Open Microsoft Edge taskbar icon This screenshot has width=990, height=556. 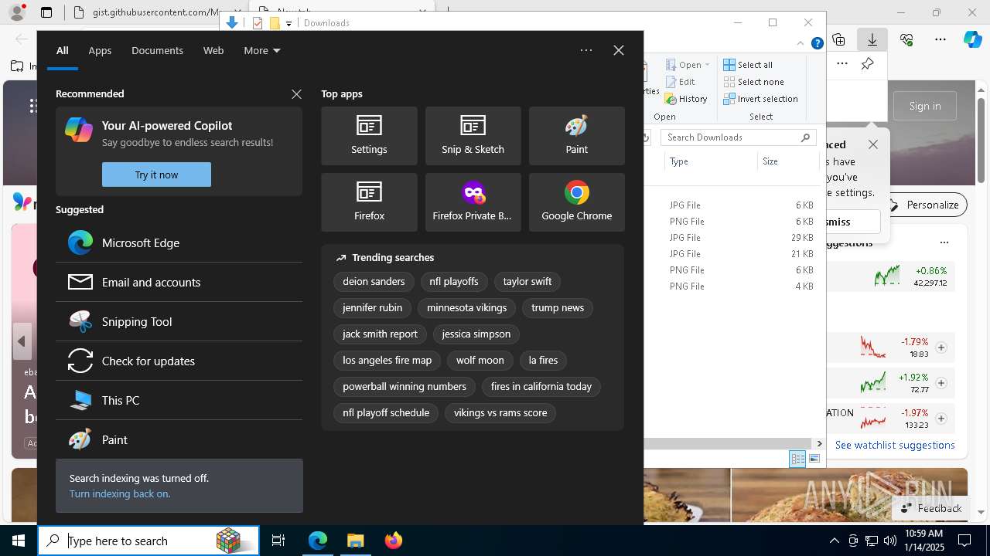click(318, 541)
